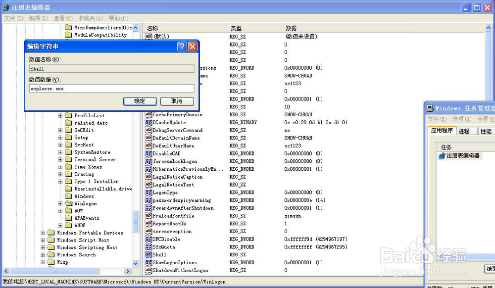This screenshot has width=495, height=288.
Task: Expand the SvcHost tree node
Action: (60, 145)
